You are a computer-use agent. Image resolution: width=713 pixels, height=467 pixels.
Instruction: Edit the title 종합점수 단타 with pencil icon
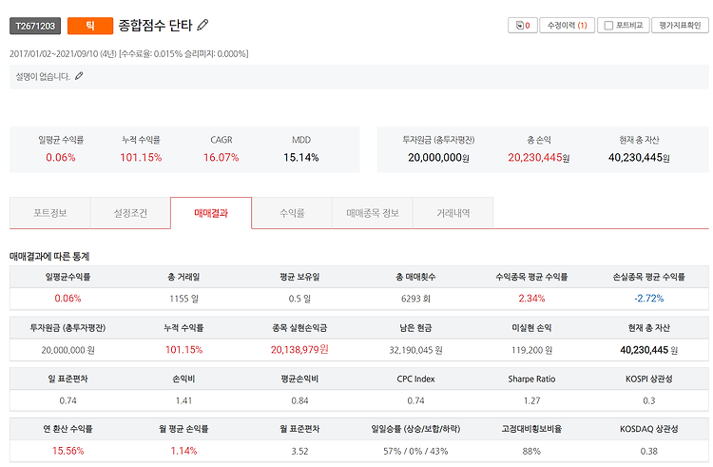tap(202, 25)
